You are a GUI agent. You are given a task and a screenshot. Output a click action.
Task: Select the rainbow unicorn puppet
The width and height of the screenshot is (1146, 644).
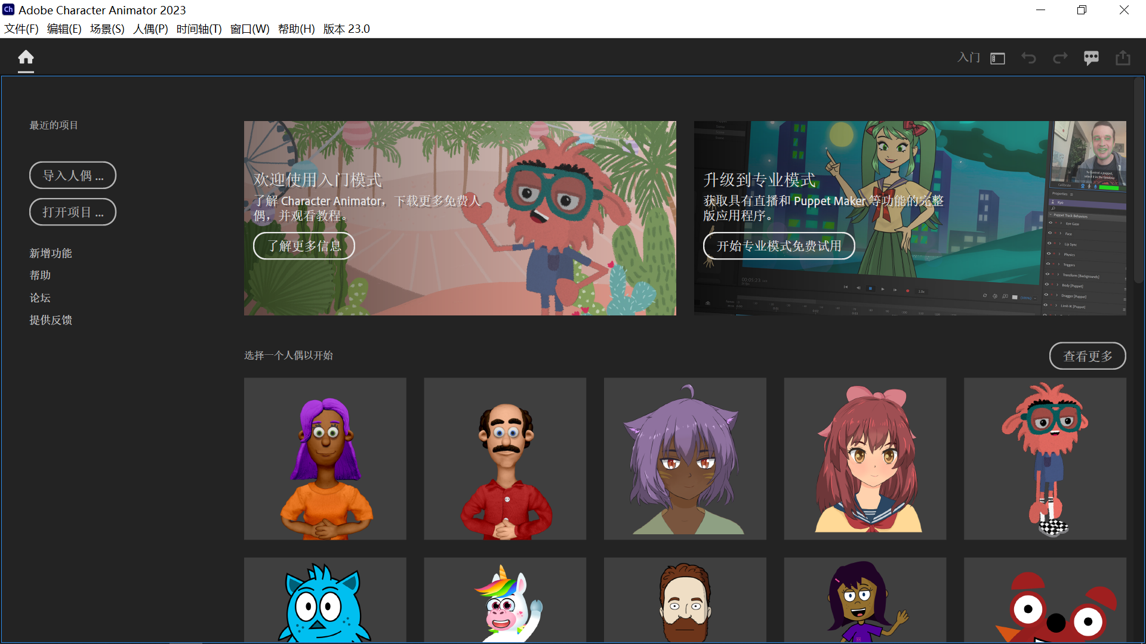click(x=505, y=600)
